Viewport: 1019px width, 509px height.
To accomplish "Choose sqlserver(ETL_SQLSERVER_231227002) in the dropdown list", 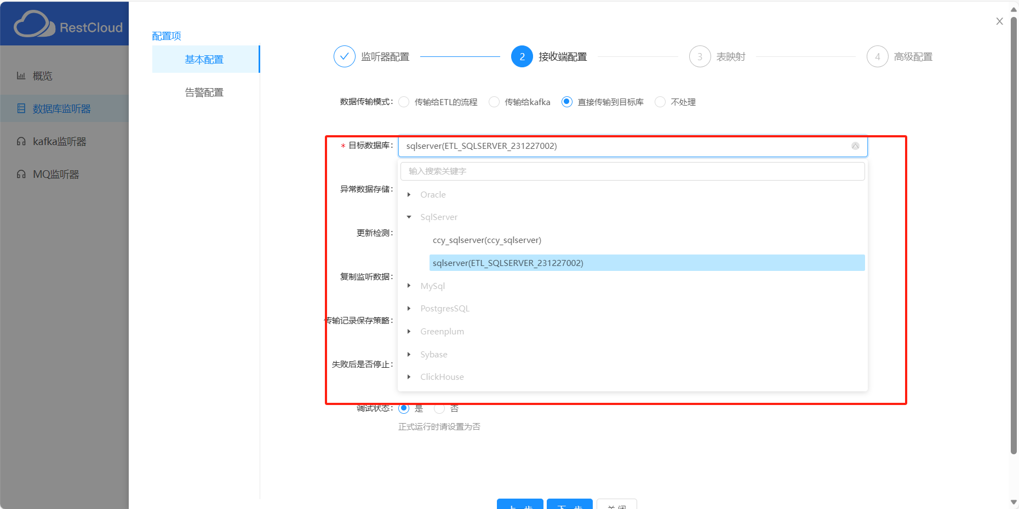I will coord(646,263).
